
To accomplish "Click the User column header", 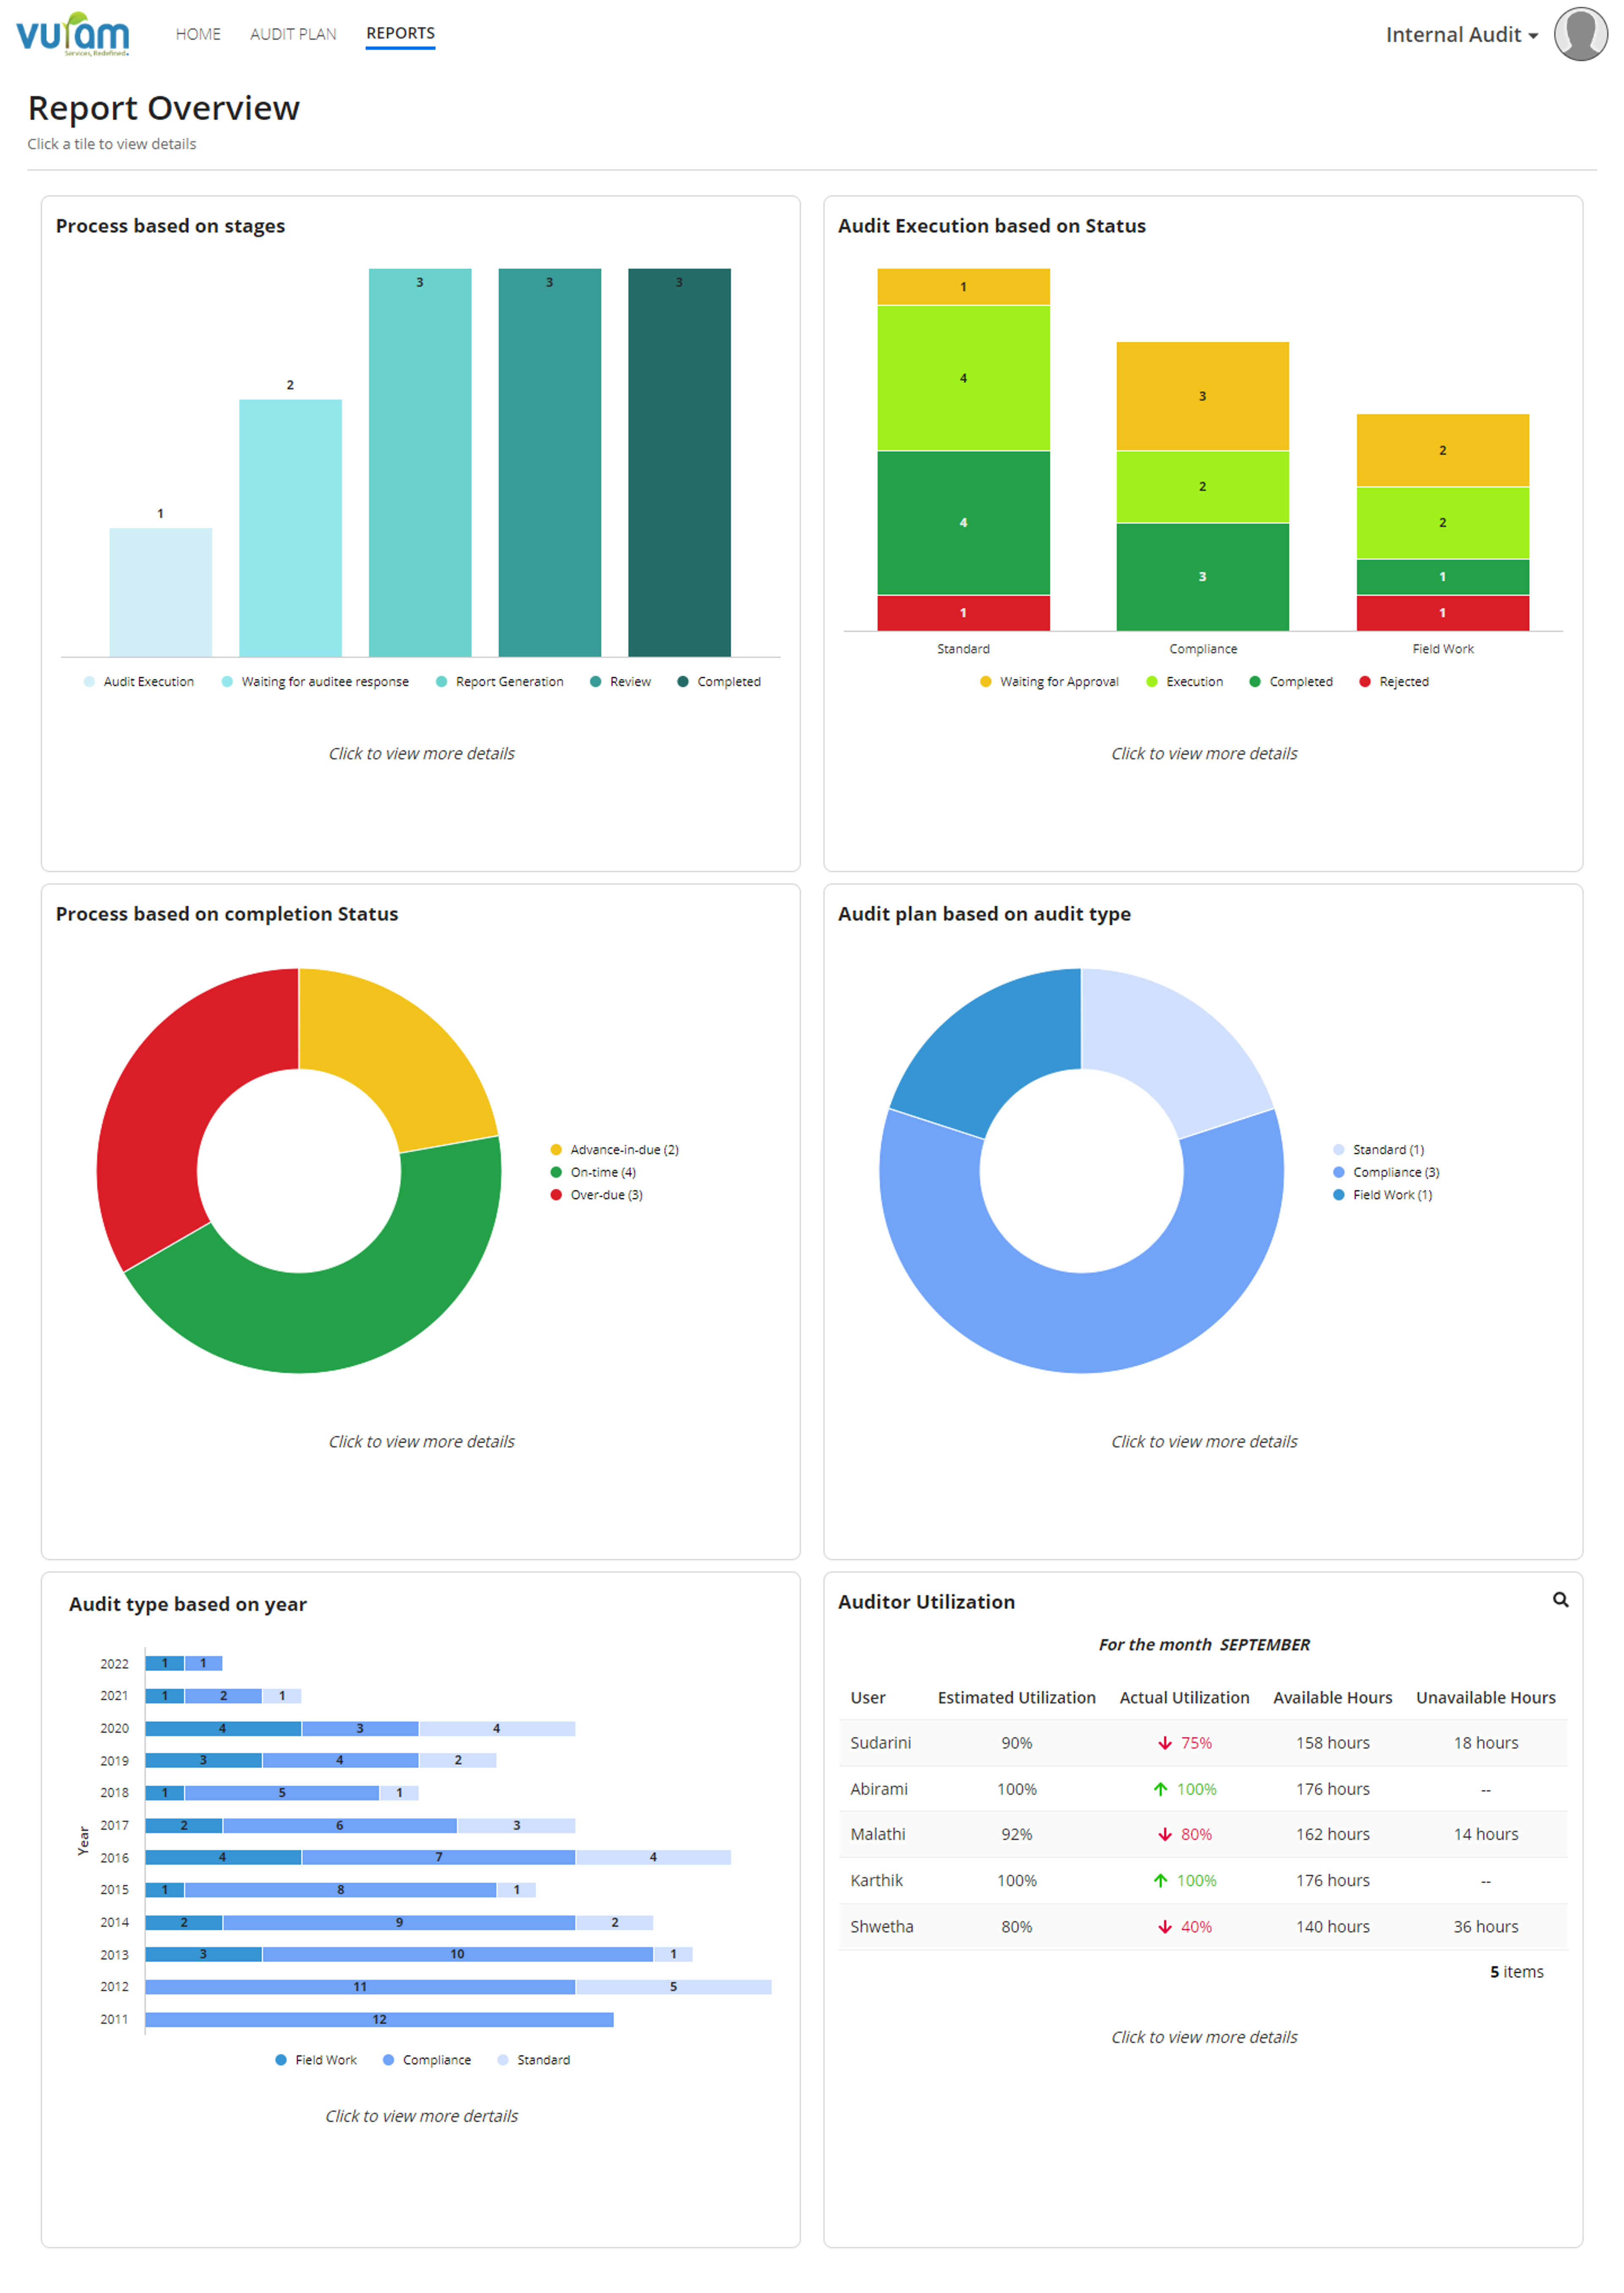I will [868, 1697].
